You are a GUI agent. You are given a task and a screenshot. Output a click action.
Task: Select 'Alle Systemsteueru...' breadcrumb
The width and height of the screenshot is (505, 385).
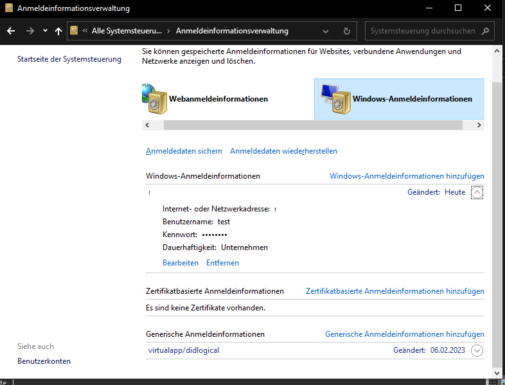tap(127, 31)
